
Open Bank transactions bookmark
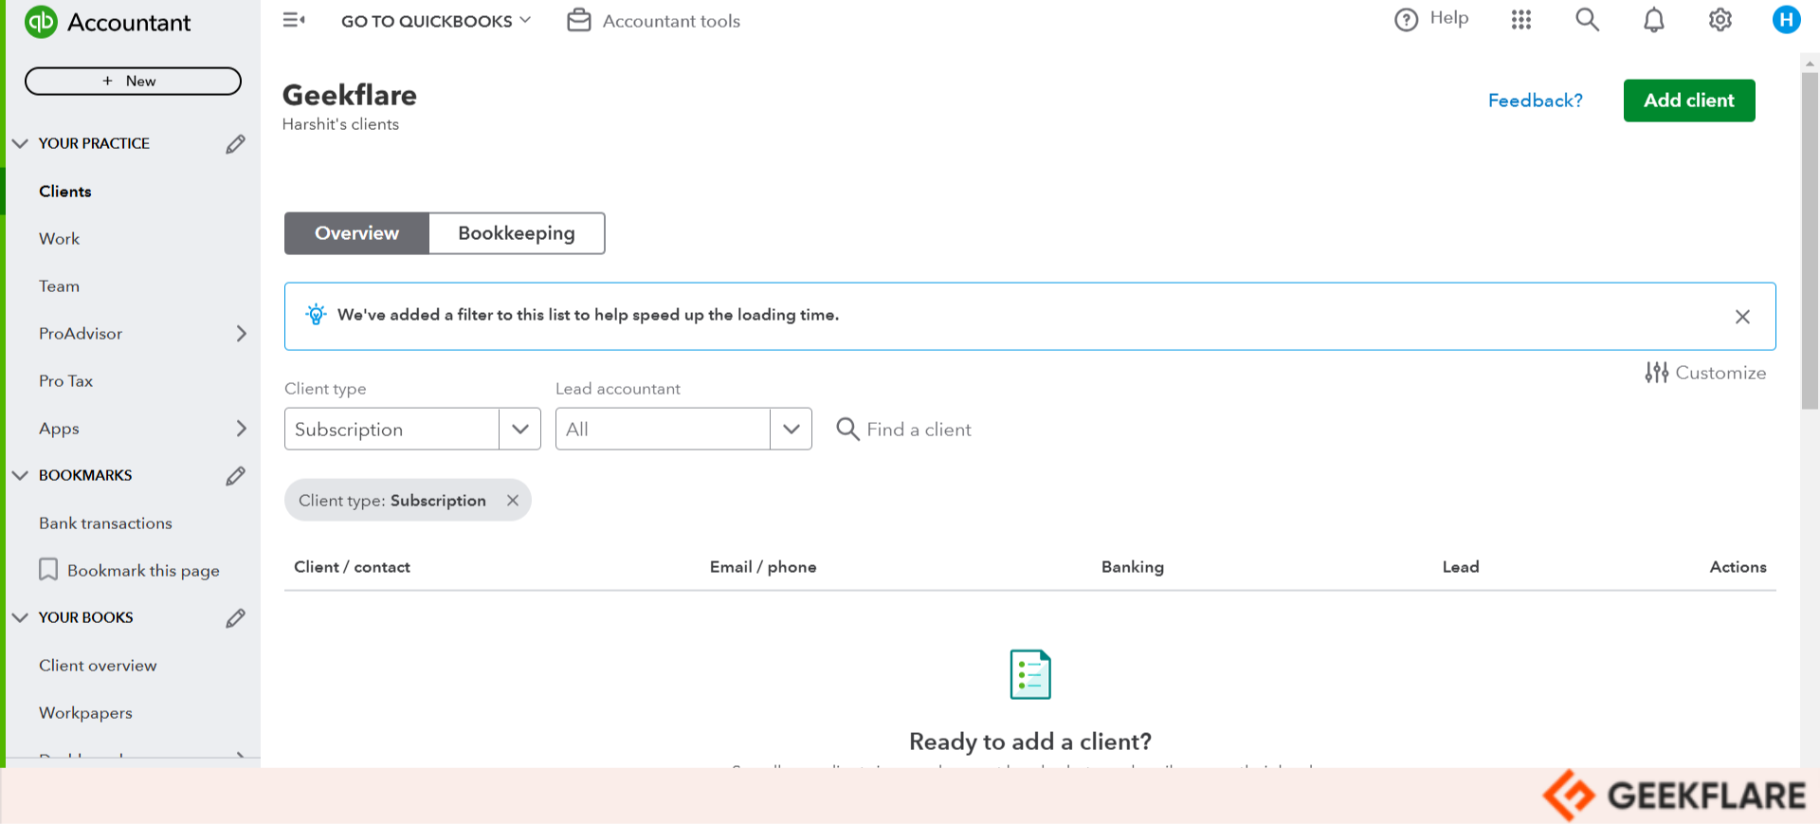[x=105, y=523]
